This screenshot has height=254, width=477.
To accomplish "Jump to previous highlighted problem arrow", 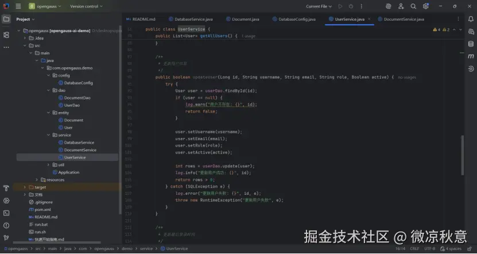I will tap(454, 29).
